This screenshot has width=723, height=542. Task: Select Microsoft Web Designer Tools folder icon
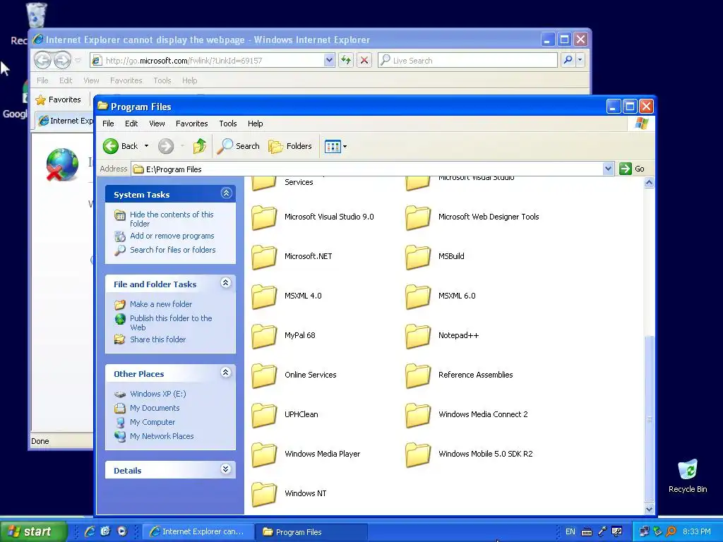click(418, 217)
